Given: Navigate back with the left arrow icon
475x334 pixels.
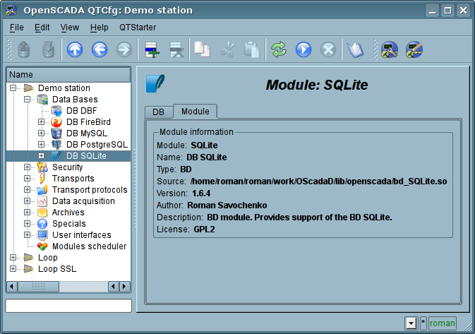Looking at the screenshot, I should click(x=100, y=49).
